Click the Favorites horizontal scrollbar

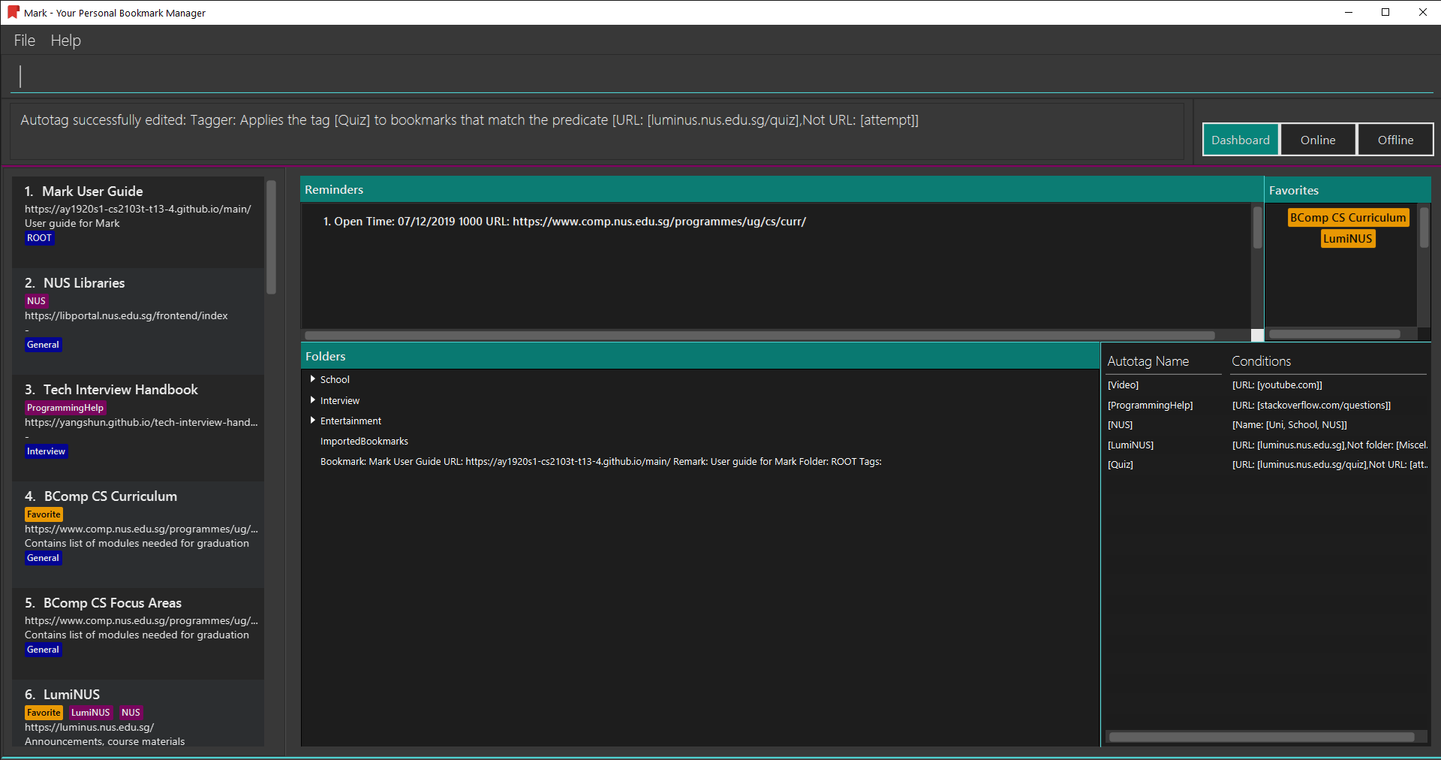pyautogui.click(x=1334, y=334)
